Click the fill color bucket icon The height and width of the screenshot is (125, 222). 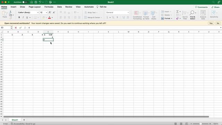pos(43,17)
